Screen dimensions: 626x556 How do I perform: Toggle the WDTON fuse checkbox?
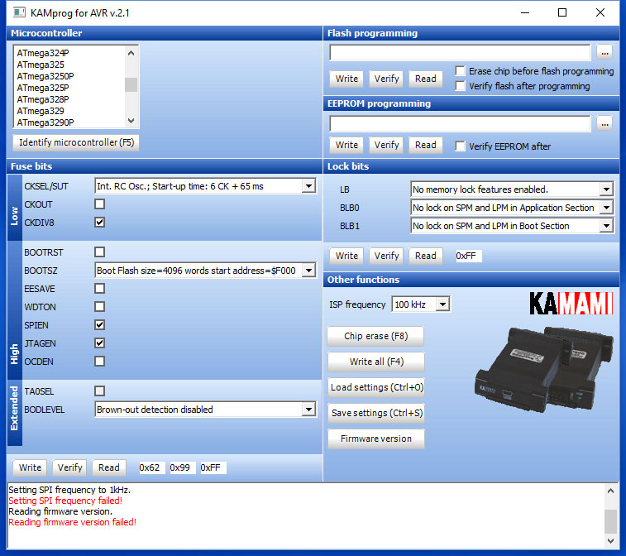100,307
